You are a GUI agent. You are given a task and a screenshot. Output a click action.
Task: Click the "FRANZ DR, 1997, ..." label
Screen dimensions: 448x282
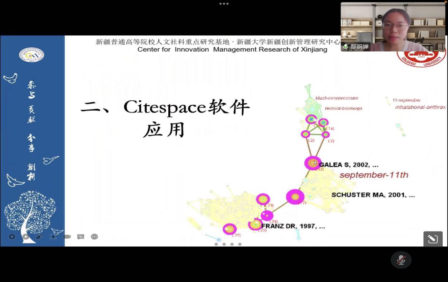(293, 226)
